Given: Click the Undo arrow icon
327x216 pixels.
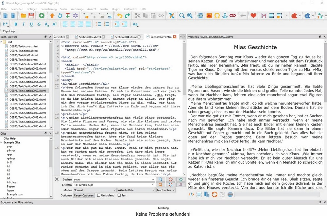Looking at the screenshot, I should click(x=119, y=15).
